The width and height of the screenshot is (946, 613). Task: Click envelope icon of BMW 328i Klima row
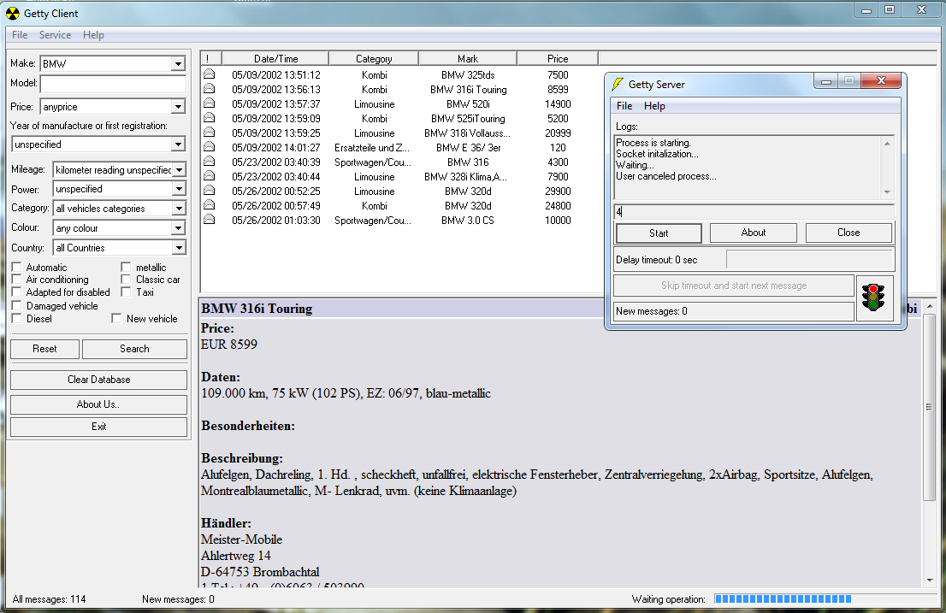click(209, 176)
